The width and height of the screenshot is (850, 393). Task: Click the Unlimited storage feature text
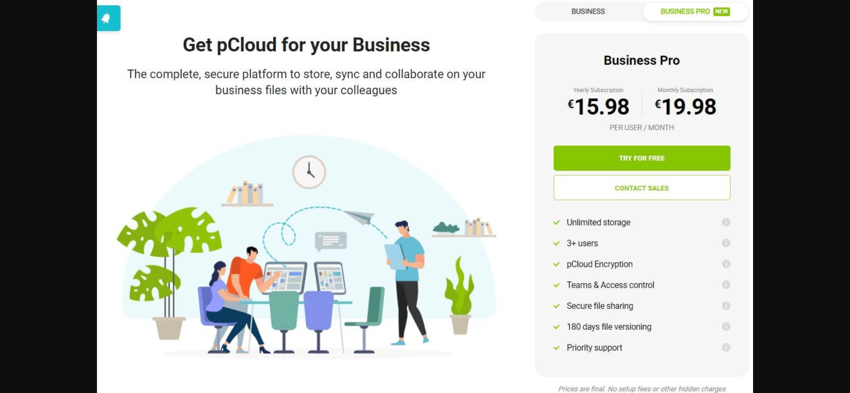[x=598, y=222]
